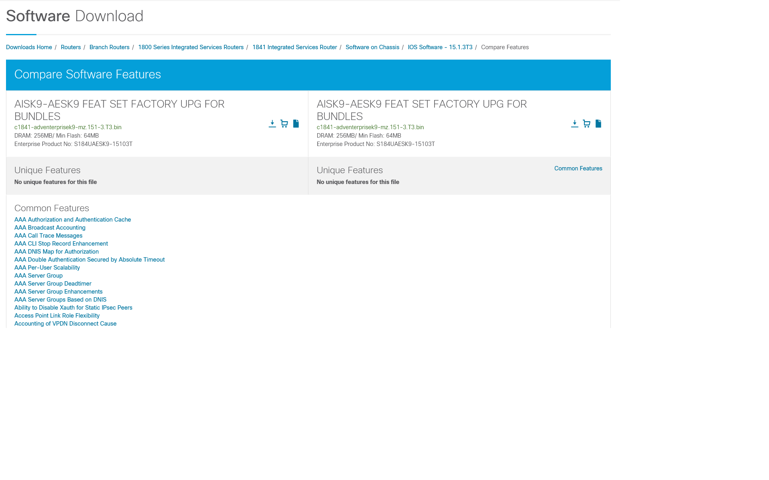The image size is (769, 480).
Task: Add right column image to cart
Action: [587, 124]
